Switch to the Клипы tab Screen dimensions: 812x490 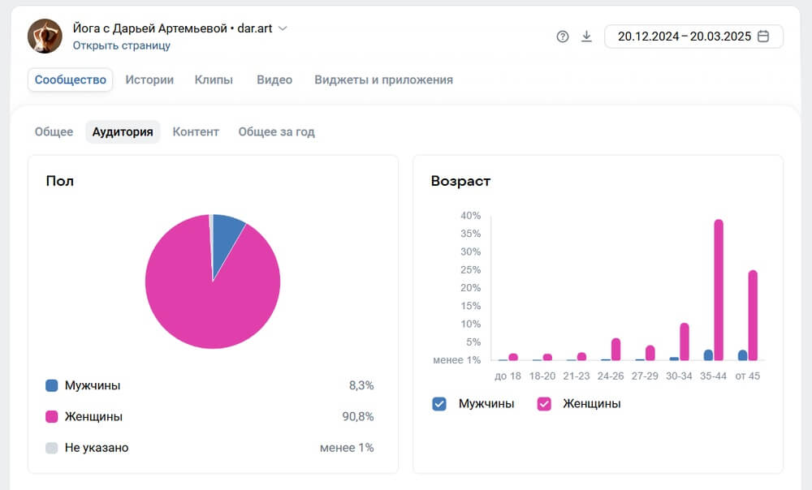214,80
